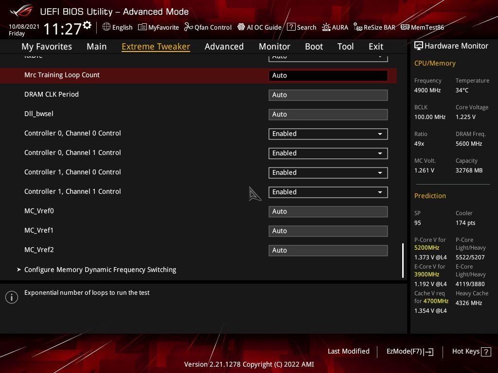Open the Tool tab
The height and width of the screenshot is (373, 498).
tap(346, 47)
